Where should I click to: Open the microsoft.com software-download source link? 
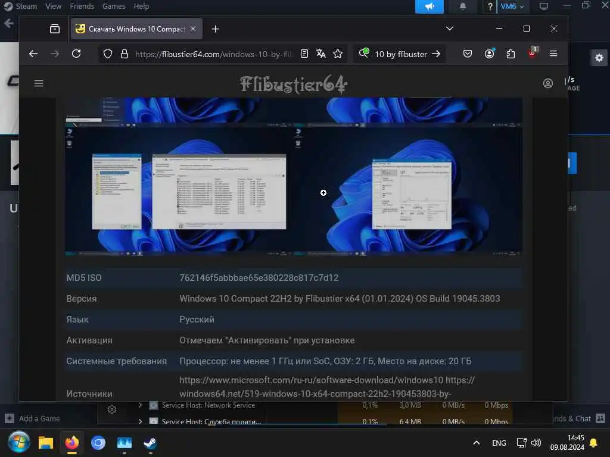(311, 380)
